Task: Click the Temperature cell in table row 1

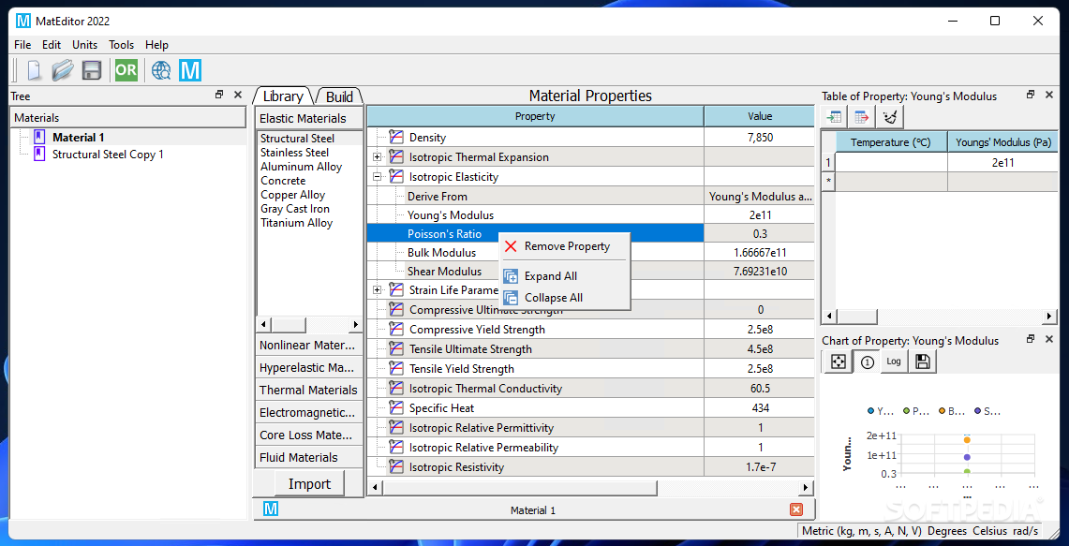Action: 891,163
